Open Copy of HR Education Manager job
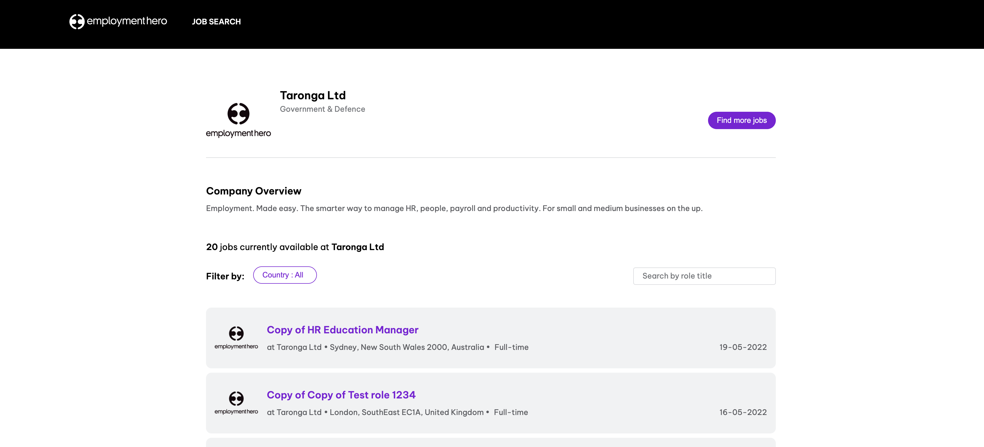 343,330
